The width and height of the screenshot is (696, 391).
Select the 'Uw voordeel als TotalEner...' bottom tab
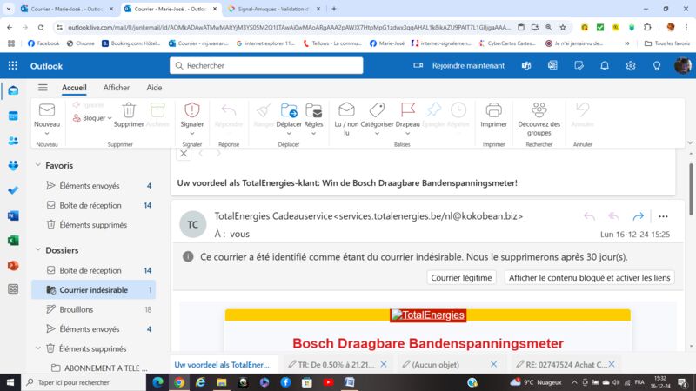pyautogui.click(x=222, y=364)
